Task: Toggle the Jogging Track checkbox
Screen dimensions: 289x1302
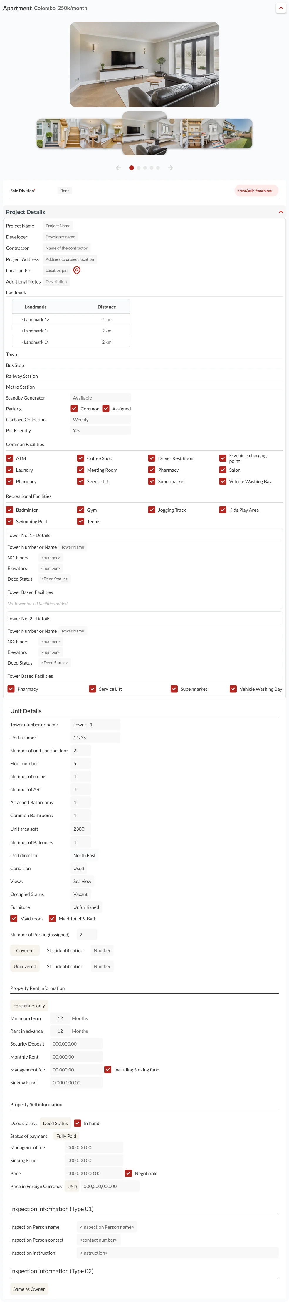Action: click(x=152, y=509)
